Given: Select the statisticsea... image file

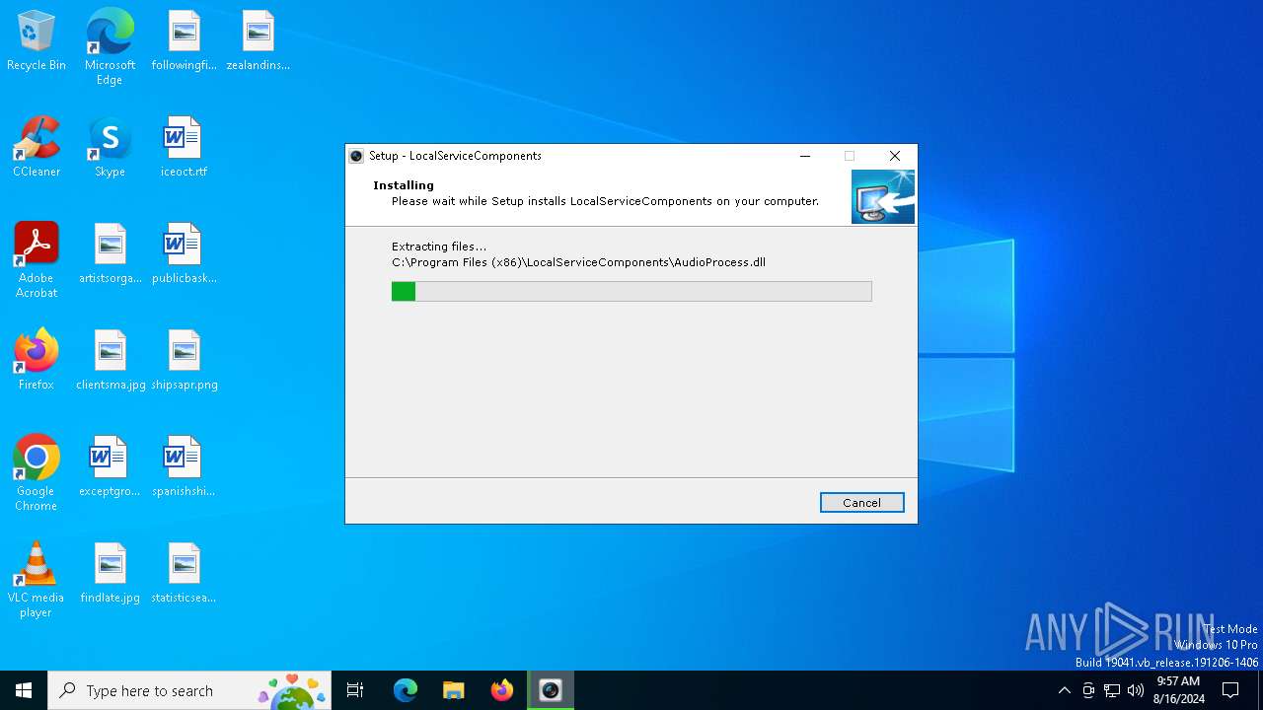Looking at the screenshot, I should pyautogui.click(x=184, y=574).
